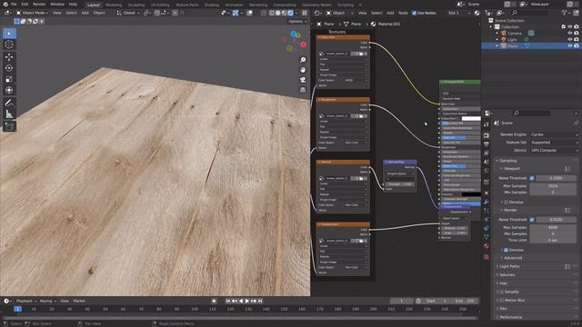The image size is (582, 327).
Task: Select the 3D Cursor tool
Action: (9, 45)
